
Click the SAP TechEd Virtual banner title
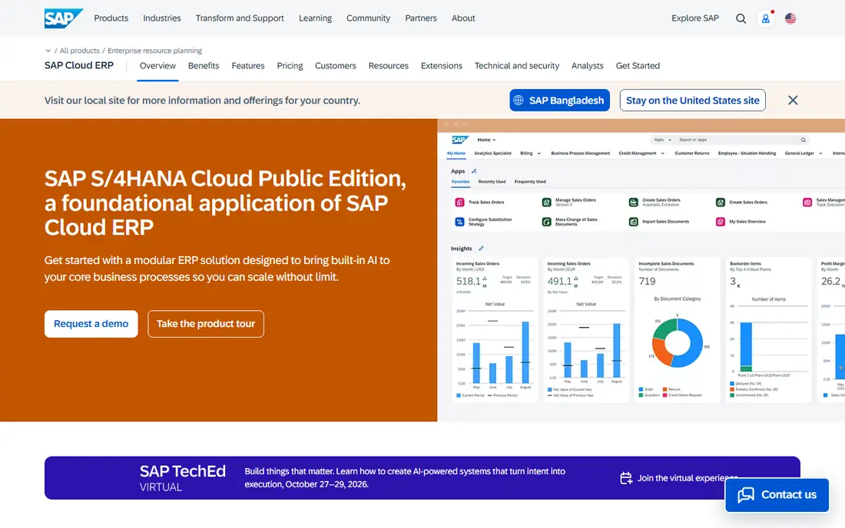tap(182, 478)
